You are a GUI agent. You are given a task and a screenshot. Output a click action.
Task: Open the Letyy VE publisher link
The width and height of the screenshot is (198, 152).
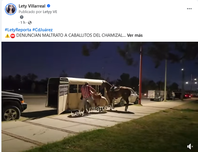click(50, 12)
